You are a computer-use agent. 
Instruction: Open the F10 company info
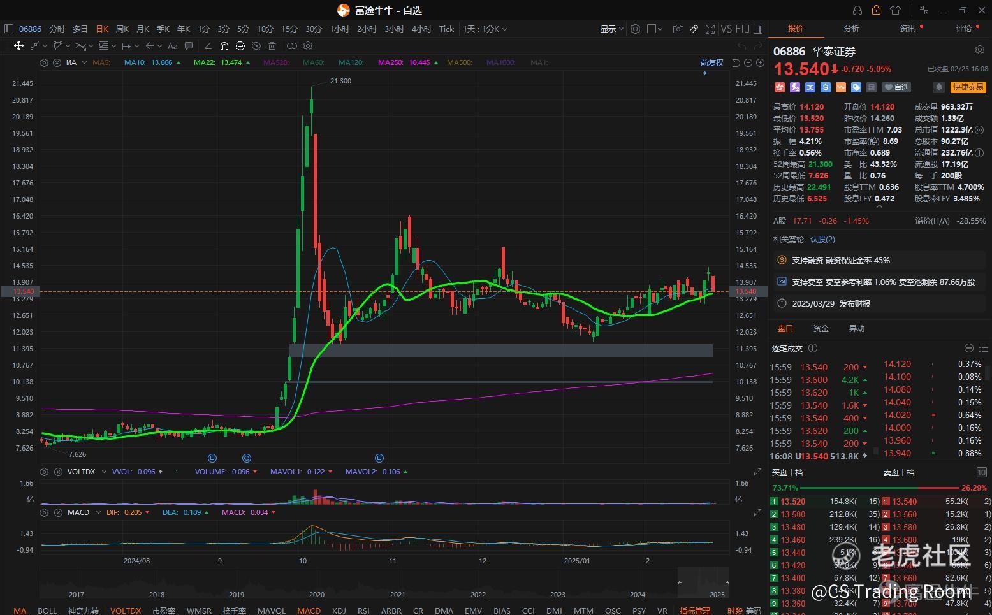tap(742, 29)
